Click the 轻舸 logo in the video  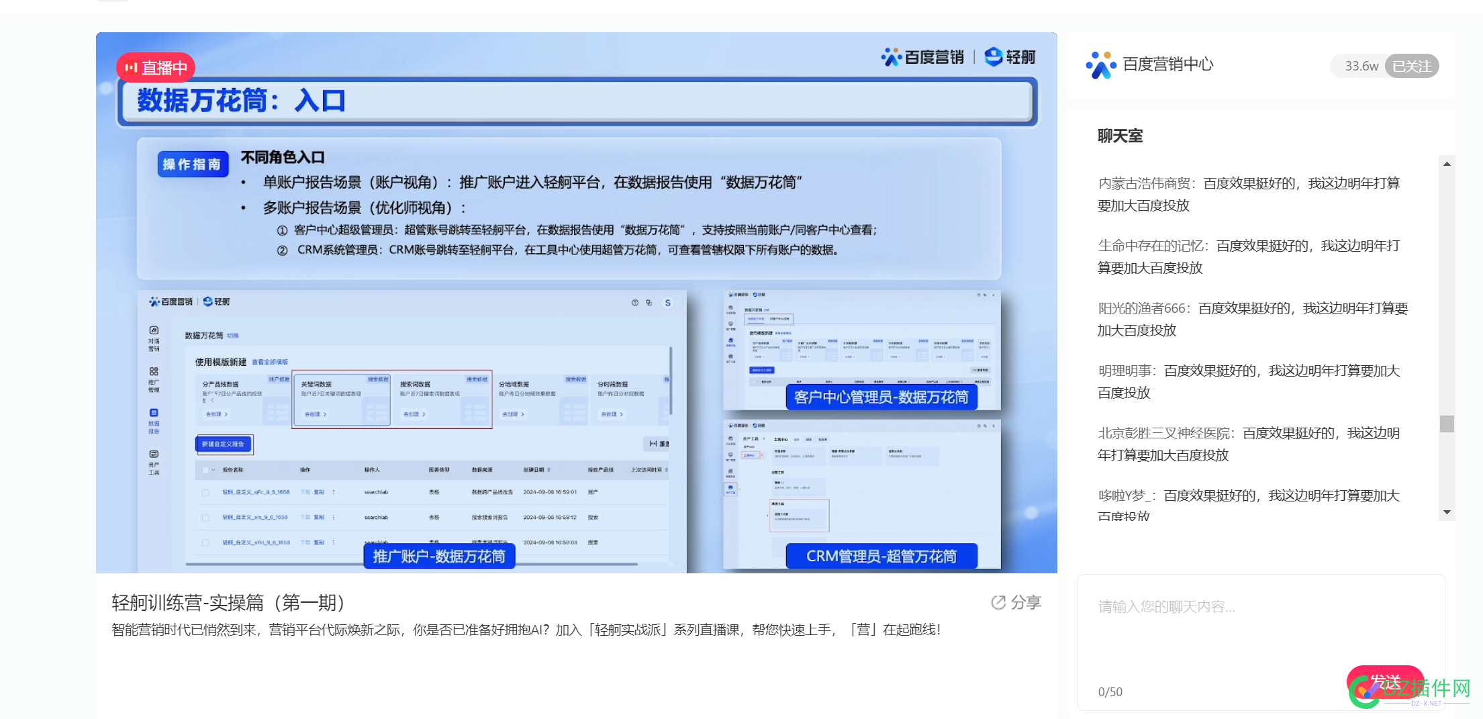(x=1010, y=57)
